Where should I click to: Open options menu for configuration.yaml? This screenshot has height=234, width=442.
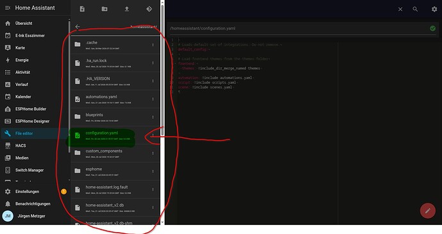153,135
